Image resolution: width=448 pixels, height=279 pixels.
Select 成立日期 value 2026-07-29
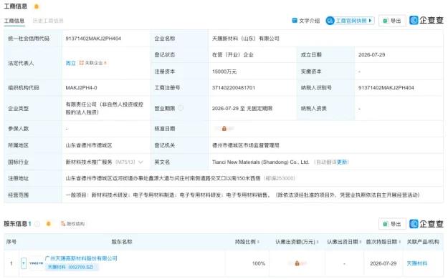click(371, 55)
